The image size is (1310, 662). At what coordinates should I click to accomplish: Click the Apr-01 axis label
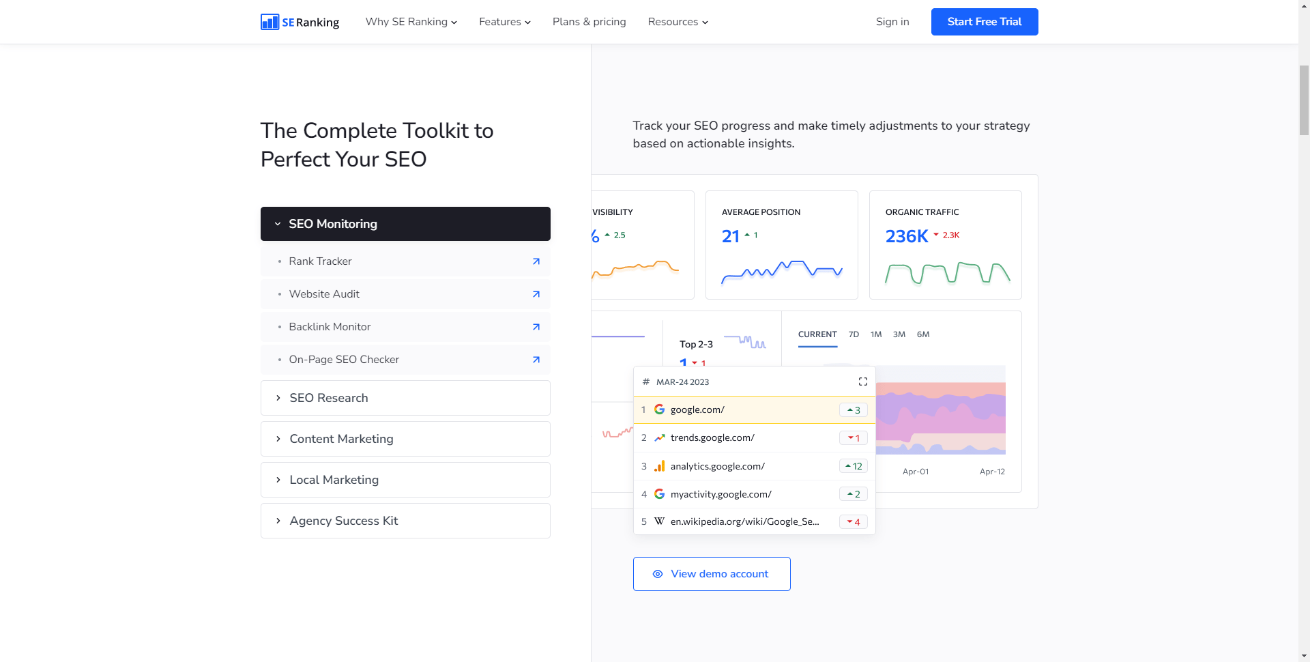click(916, 472)
